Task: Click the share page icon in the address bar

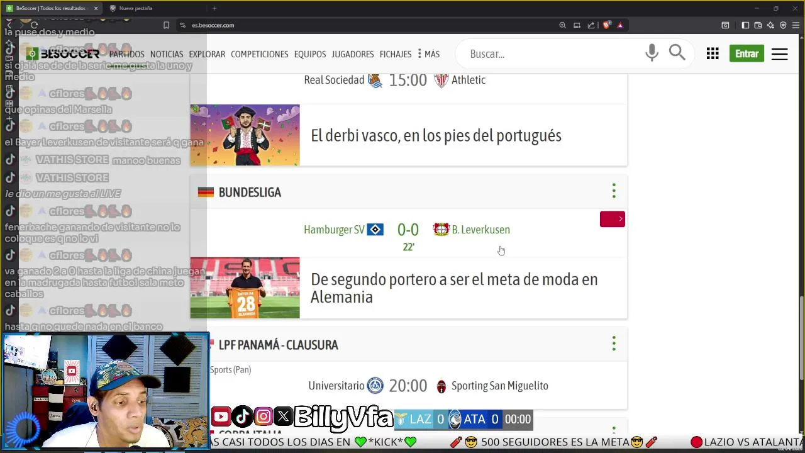Action: [x=591, y=25]
